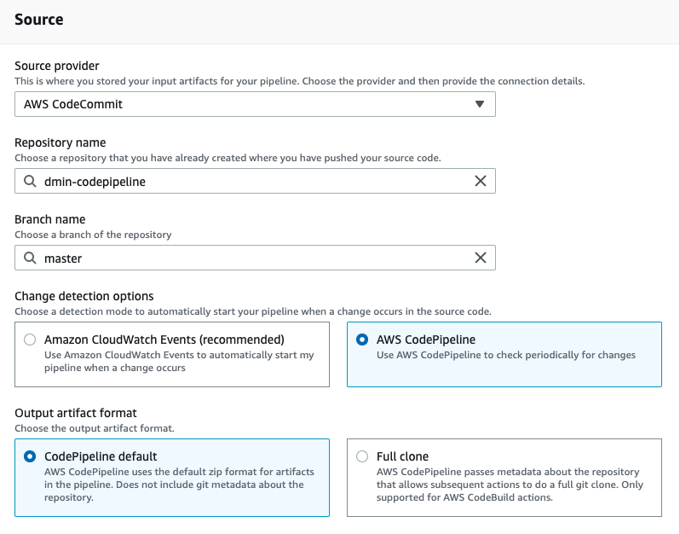Click the CloudWatch Events option description text
680x534 pixels.
click(x=179, y=362)
